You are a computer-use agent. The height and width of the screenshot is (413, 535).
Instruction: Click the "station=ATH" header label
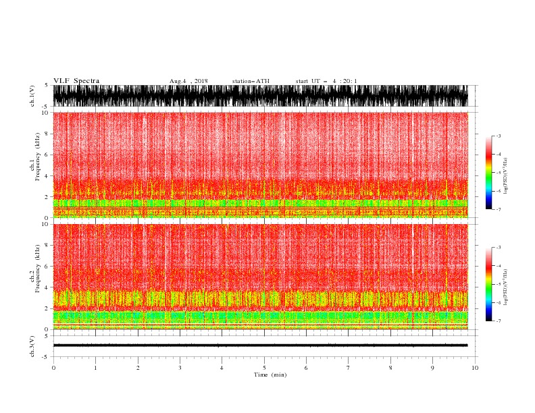[251, 81]
